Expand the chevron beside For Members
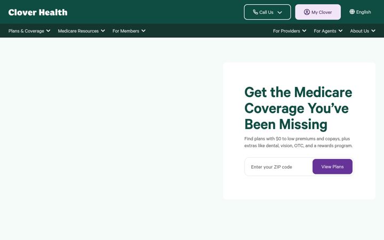The width and height of the screenshot is (384, 240). tap(143, 31)
